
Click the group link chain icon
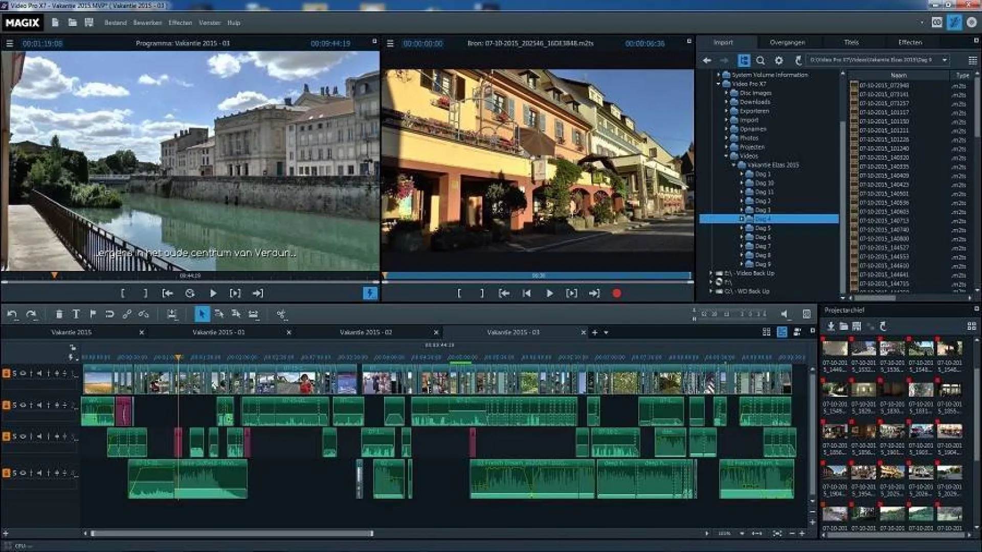pos(127,314)
